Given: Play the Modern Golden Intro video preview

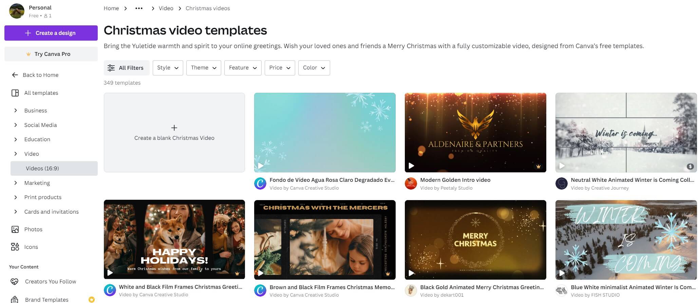Looking at the screenshot, I should coord(411,166).
